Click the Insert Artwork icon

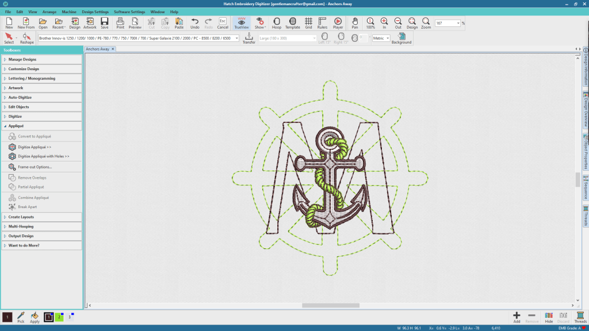(x=90, y=23)
